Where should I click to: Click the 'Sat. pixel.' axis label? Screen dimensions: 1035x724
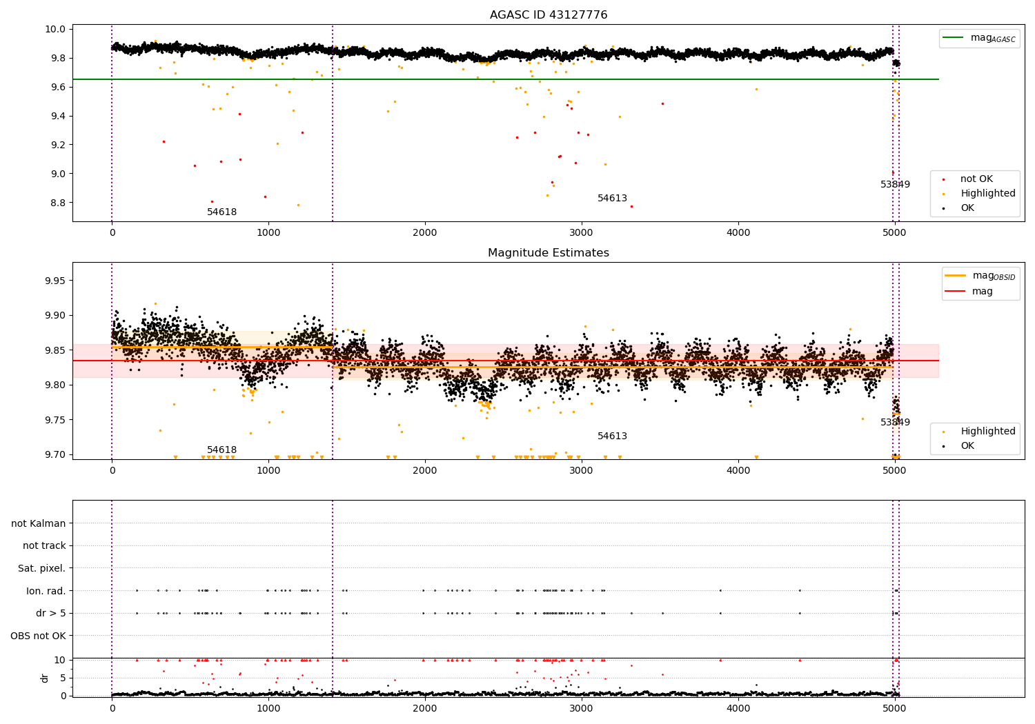tap(42, 569)
